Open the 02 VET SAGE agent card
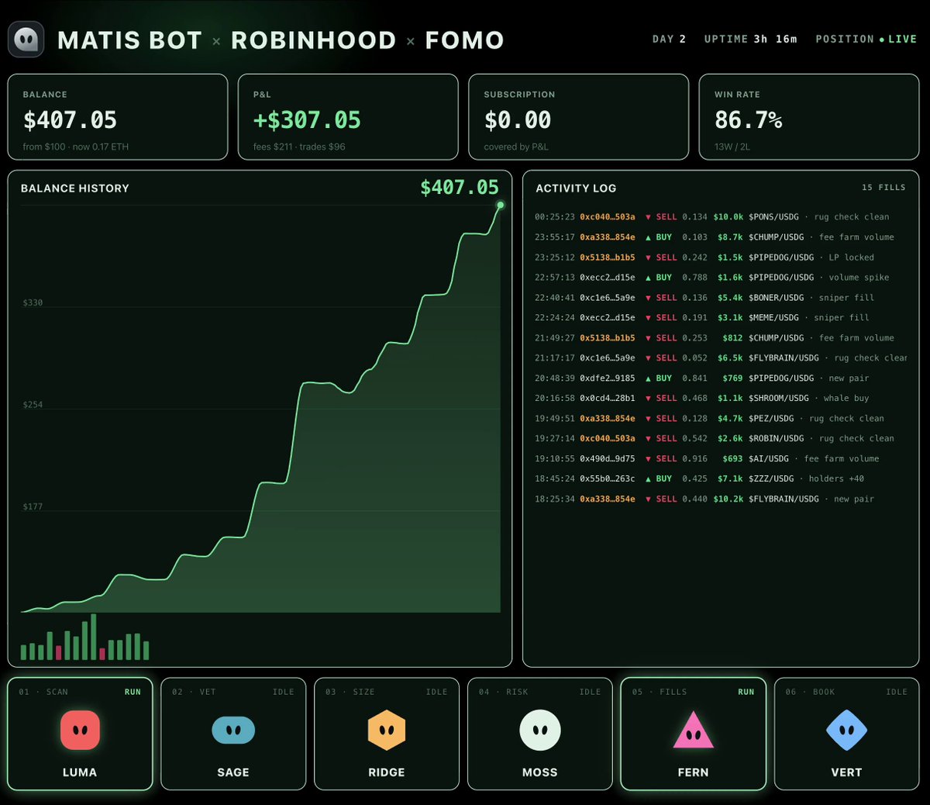Image resolution: width=930 pixels, height=805 pixels. (x=233, y=734)
